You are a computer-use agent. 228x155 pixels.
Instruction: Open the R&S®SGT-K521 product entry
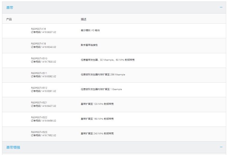pyautogui.click(x=39, y=102)
